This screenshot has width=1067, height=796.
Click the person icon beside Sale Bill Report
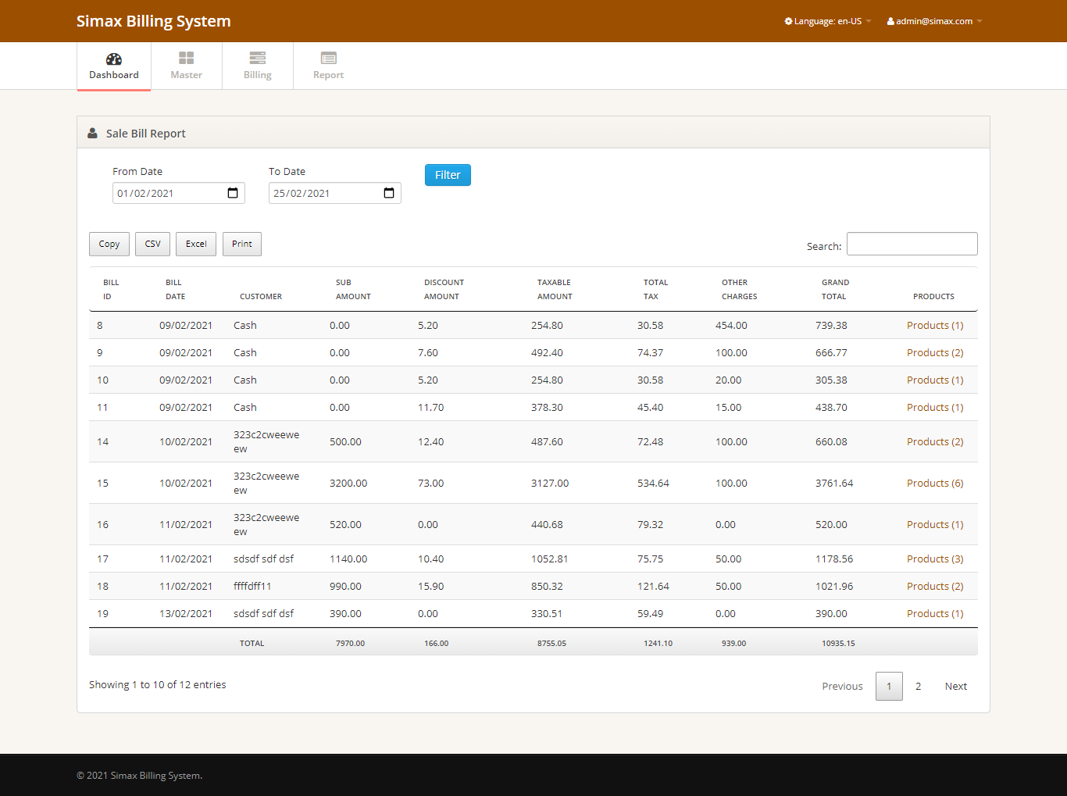tap(92, 133)
